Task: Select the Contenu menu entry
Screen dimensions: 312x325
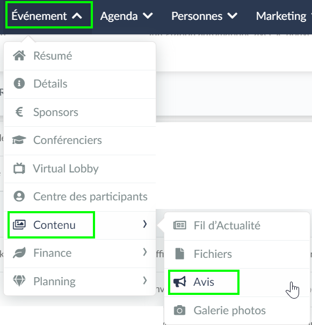Action: pyautogui.click(x=80, y=225)
